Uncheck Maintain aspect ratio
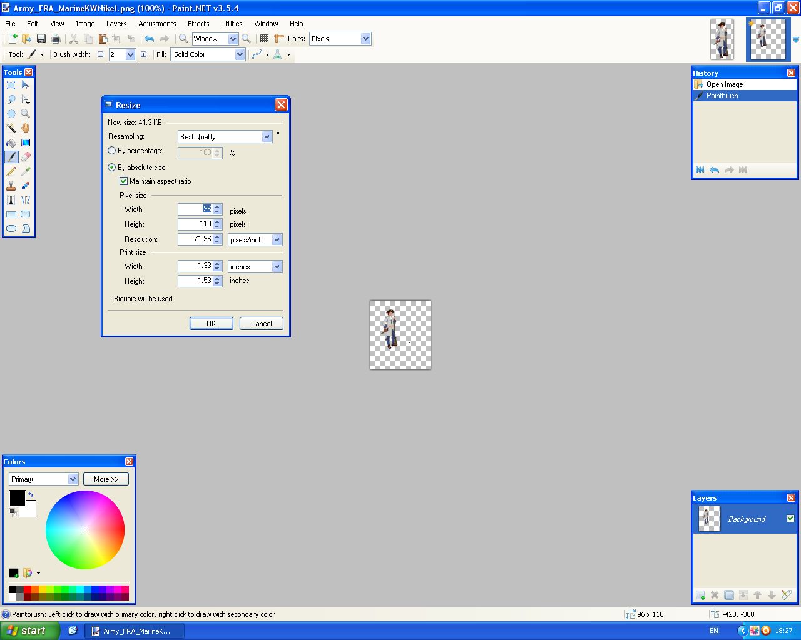This screenshot has height=640, width=801. pyautogui.click(x=124, y=181)
